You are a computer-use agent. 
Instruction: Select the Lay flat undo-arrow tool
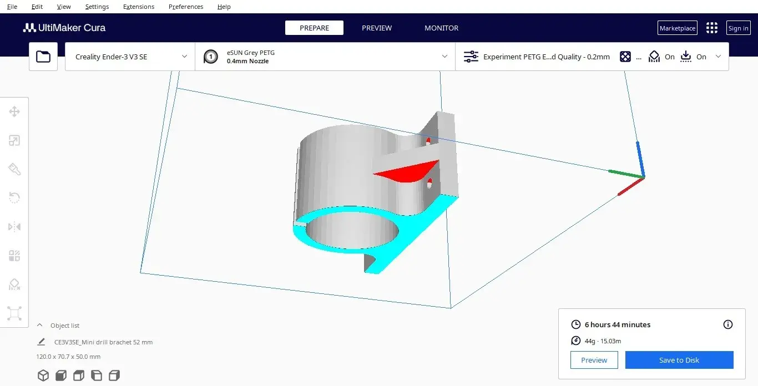(14, 198)
